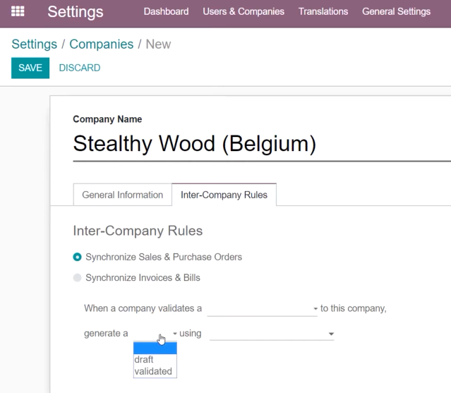Open the 'using' warehouse dropdown
The height and width of the screenshot is (393, 451).
coord(272,334)
